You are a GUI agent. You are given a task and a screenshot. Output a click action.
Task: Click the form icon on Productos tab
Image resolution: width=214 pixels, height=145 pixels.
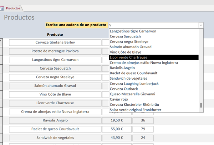2,7
